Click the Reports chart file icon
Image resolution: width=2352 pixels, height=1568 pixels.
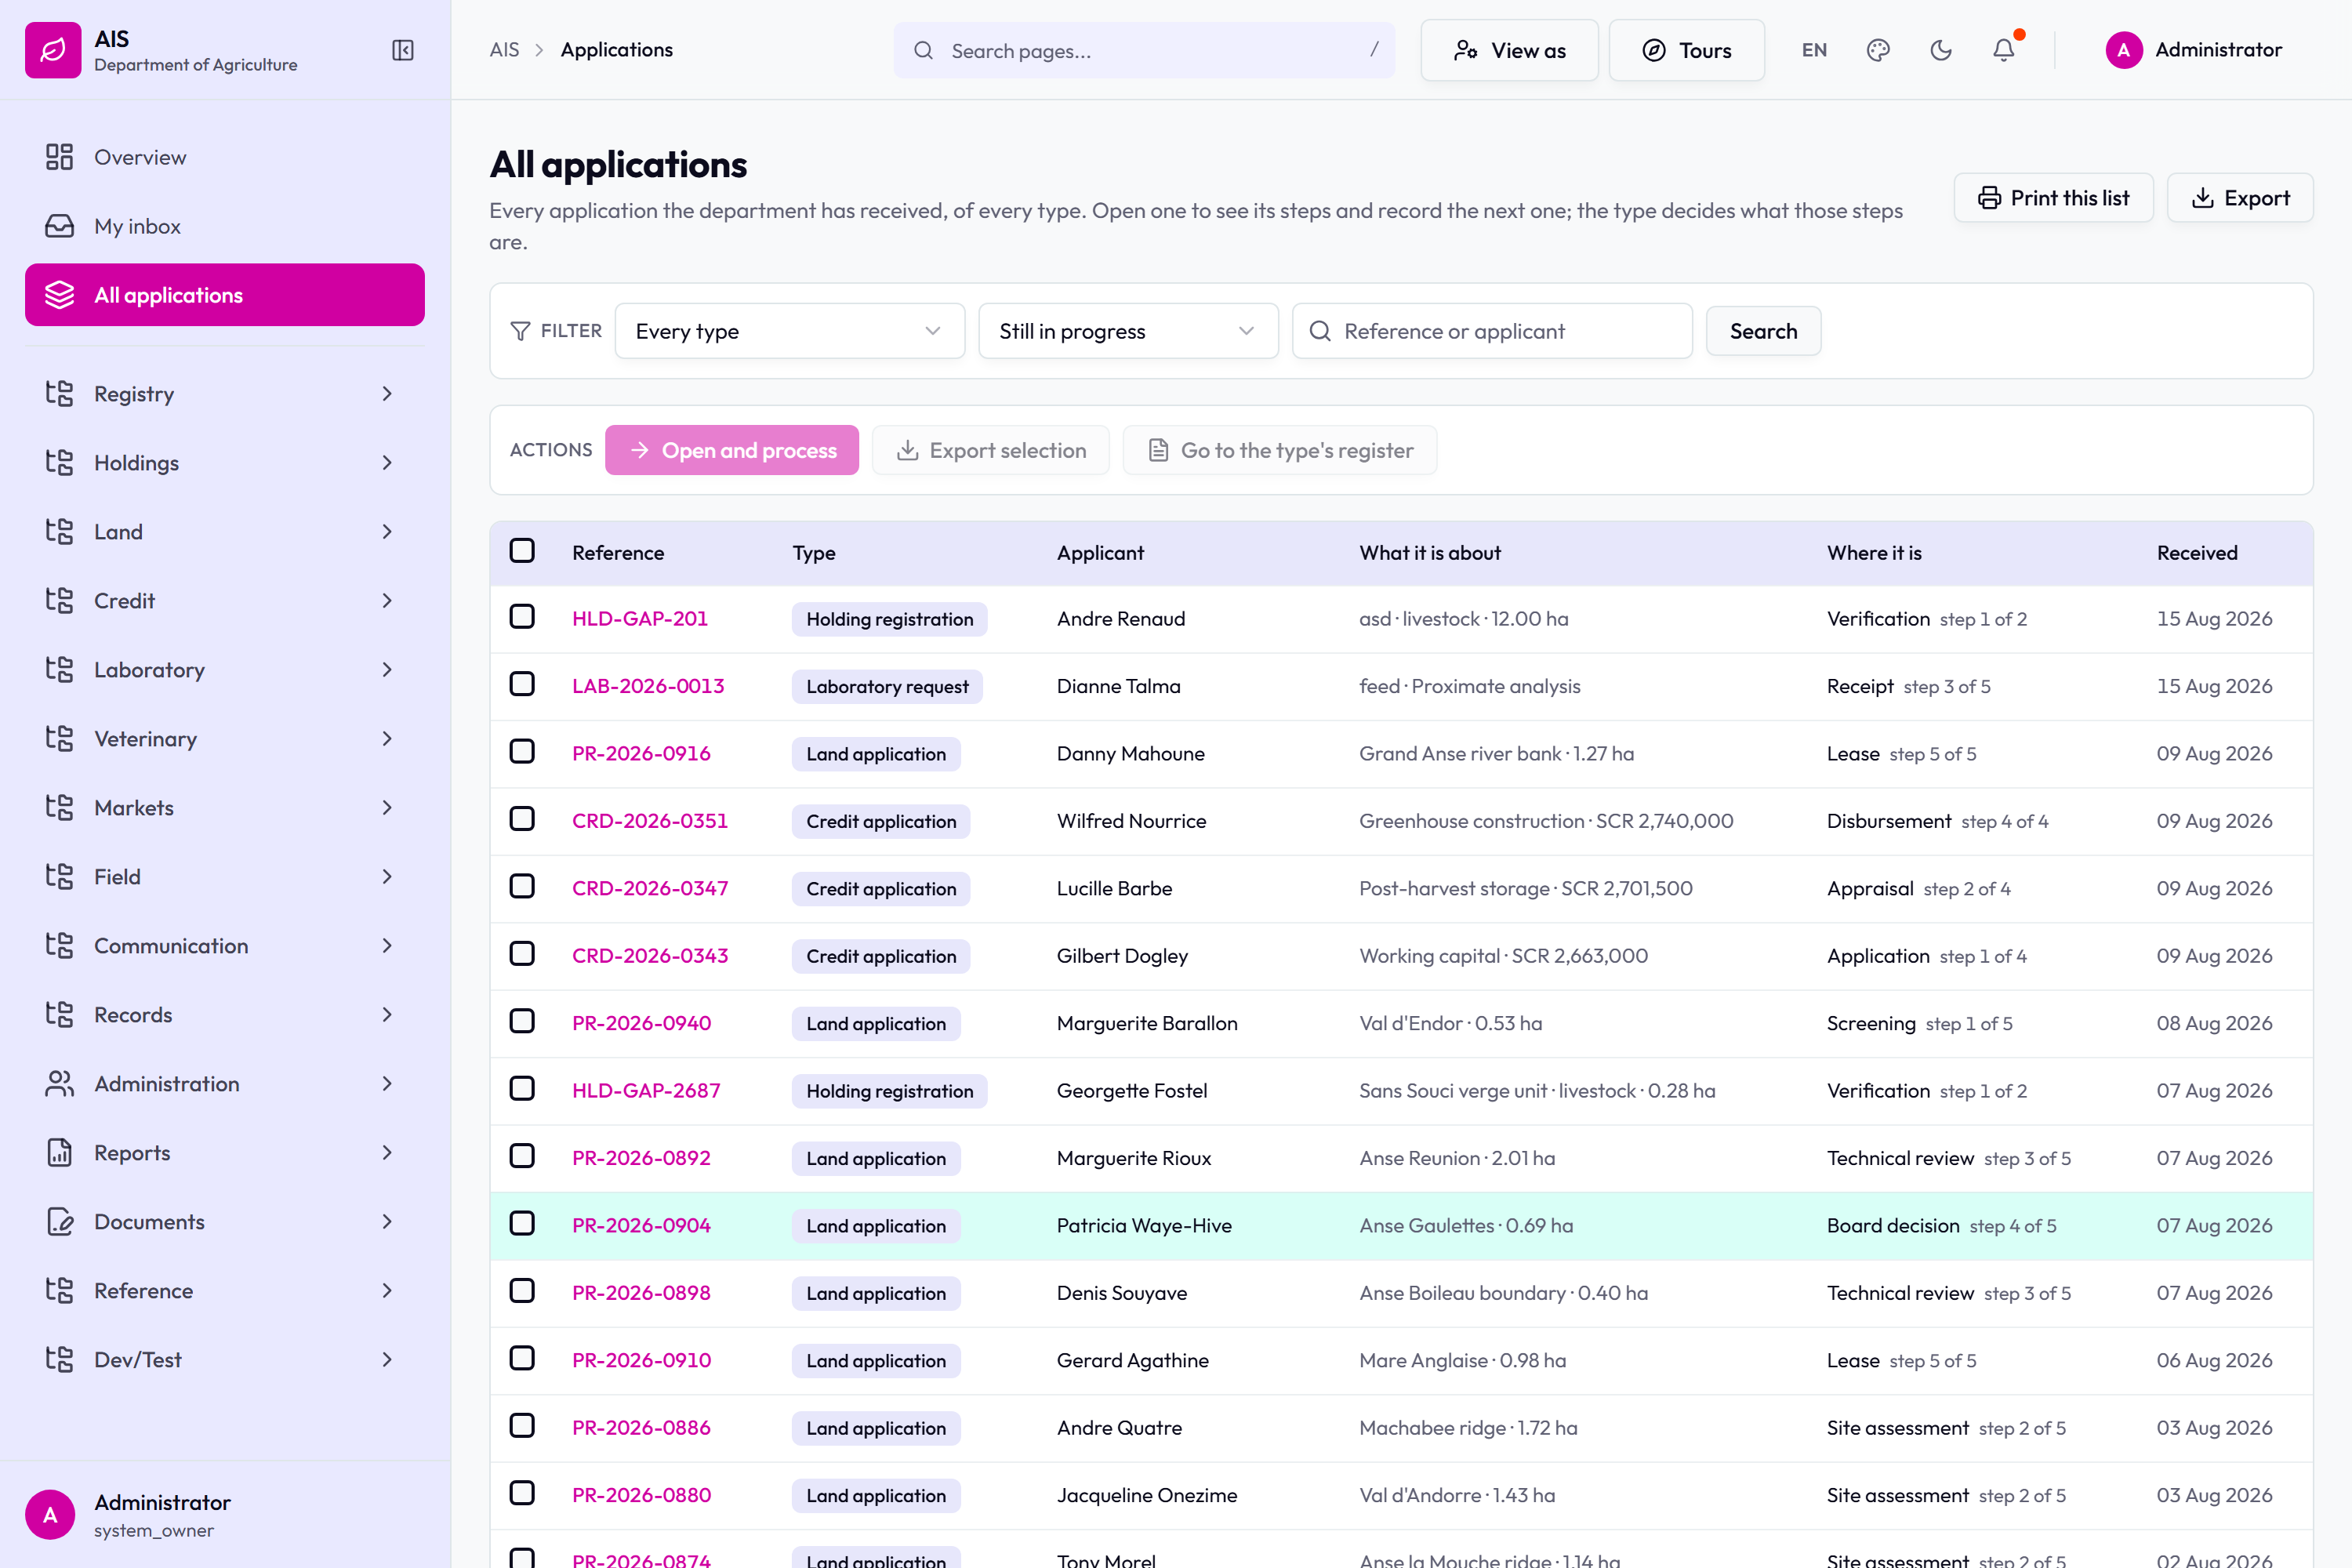(x=59, y=1153)
